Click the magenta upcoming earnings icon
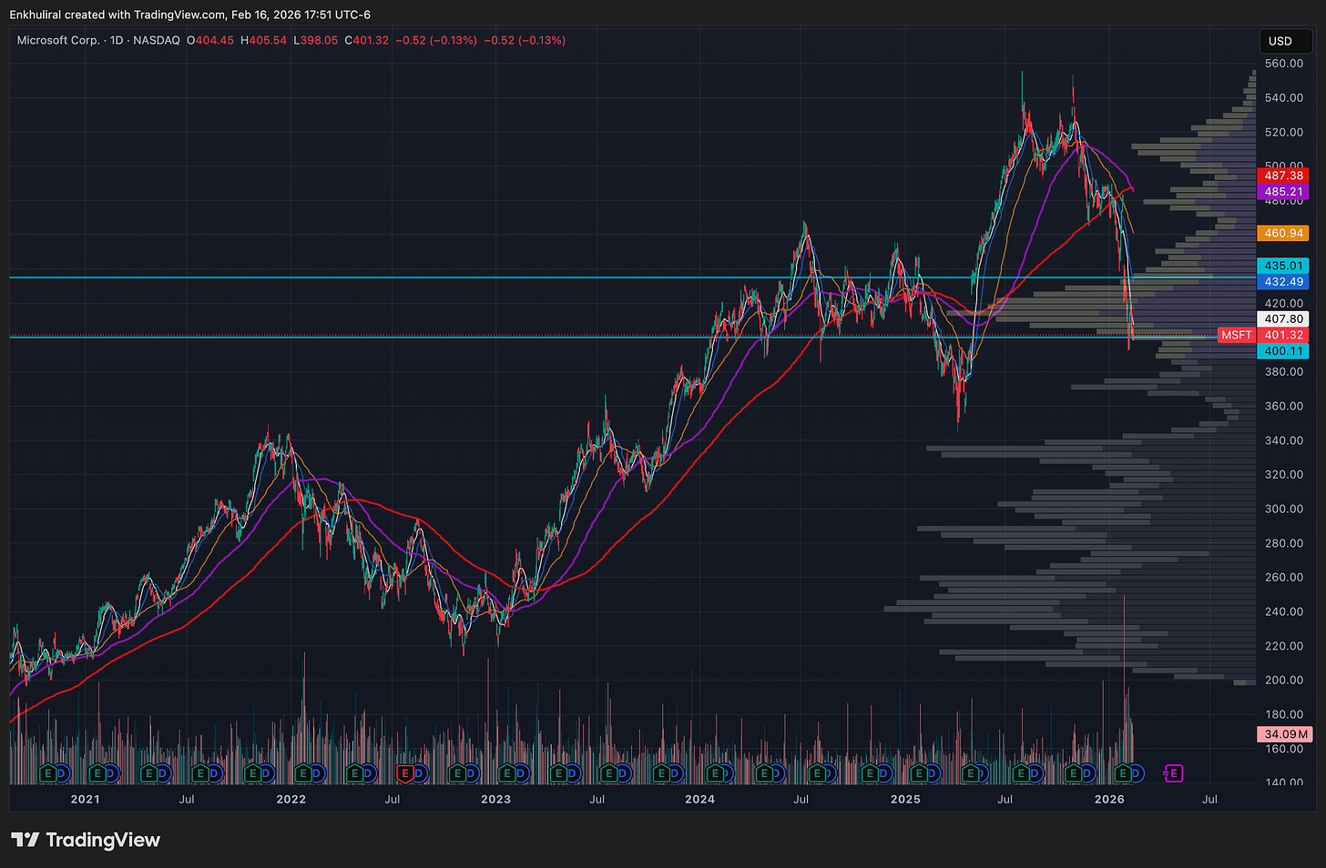Screen dimensions: 1326x868 (1173, 773)
